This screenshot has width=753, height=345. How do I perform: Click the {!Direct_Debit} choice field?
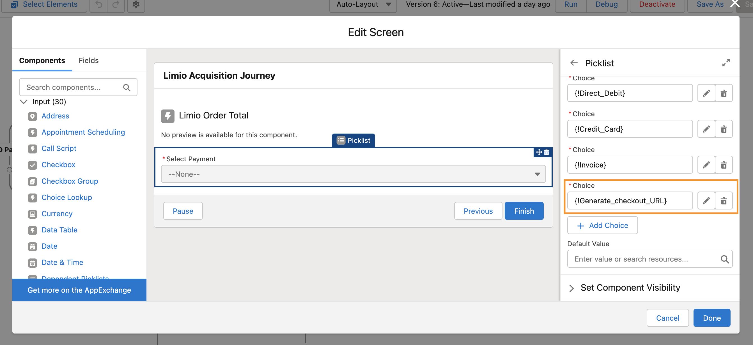pyautogui.click(x=630, y=93)
